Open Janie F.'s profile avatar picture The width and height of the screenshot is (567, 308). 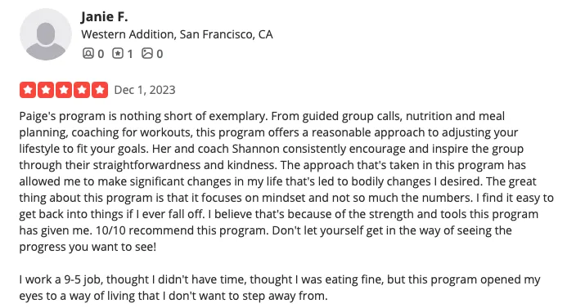46,34
